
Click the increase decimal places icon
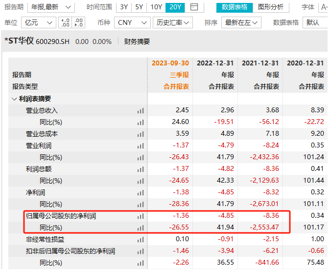(x=66, y=22)
